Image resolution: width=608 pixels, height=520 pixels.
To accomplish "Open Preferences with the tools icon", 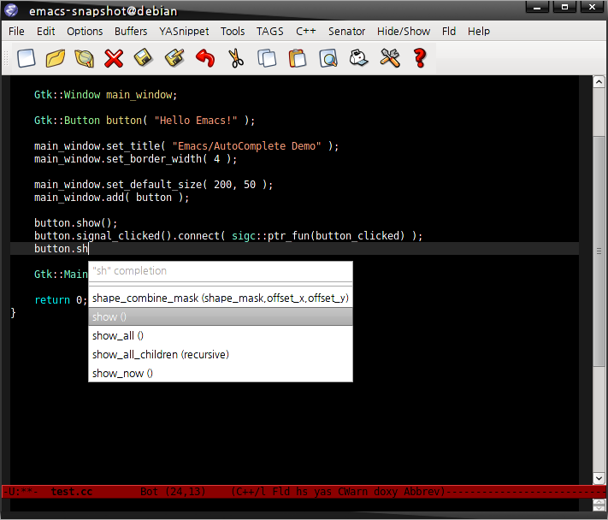I will click(390, 58).
